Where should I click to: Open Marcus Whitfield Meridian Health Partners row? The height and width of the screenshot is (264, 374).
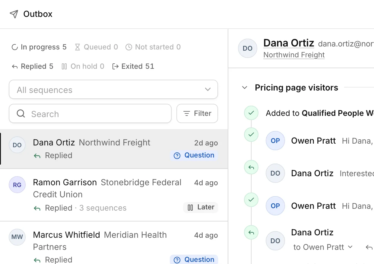click(x=114, y=243)
